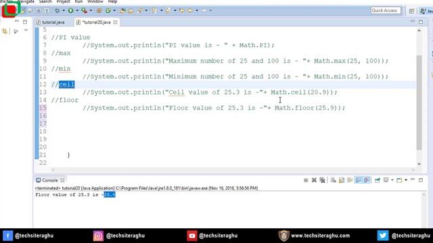433x243 pixels.
Task: Click the Open Perspective icon
Action: coord(412,11)
